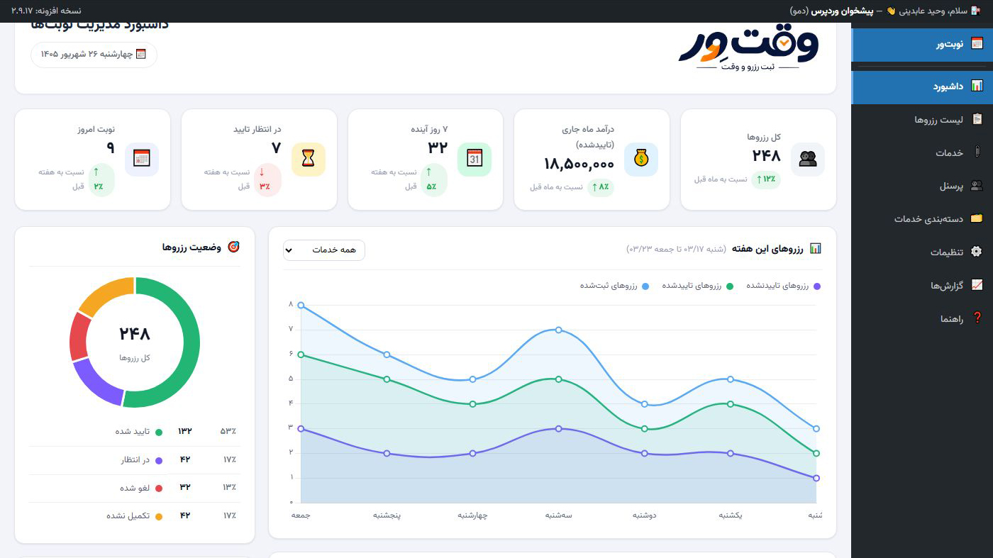Click the money bag icon on the درآمد ماه جاری card
The image size is (993, 558).
tap(641, 160)
